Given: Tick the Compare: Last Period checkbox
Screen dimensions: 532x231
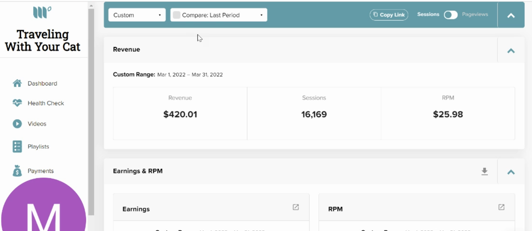Looking at the screenshot, I should click(176, 15).
